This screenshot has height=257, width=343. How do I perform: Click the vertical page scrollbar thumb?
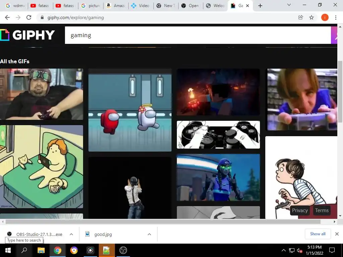340,92
